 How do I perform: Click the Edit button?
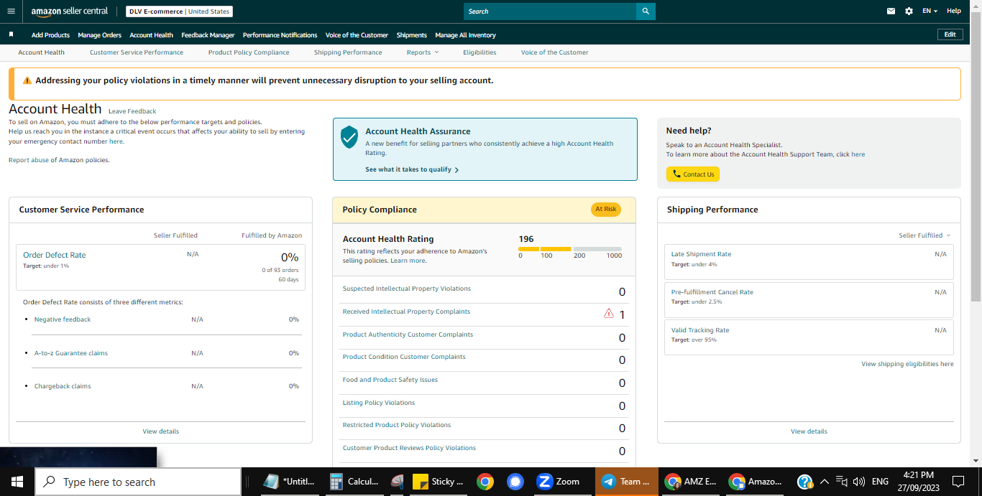click(950, 34)
